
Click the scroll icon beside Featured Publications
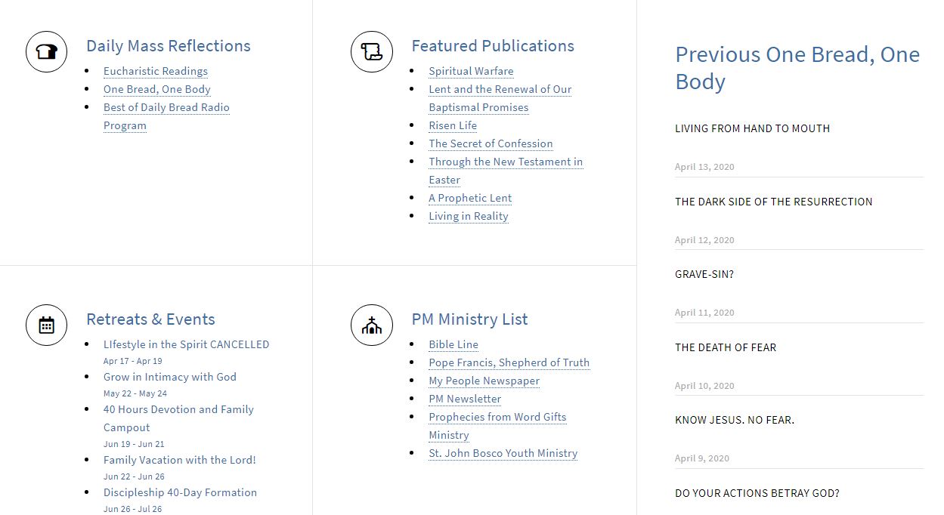coord(372,52)
